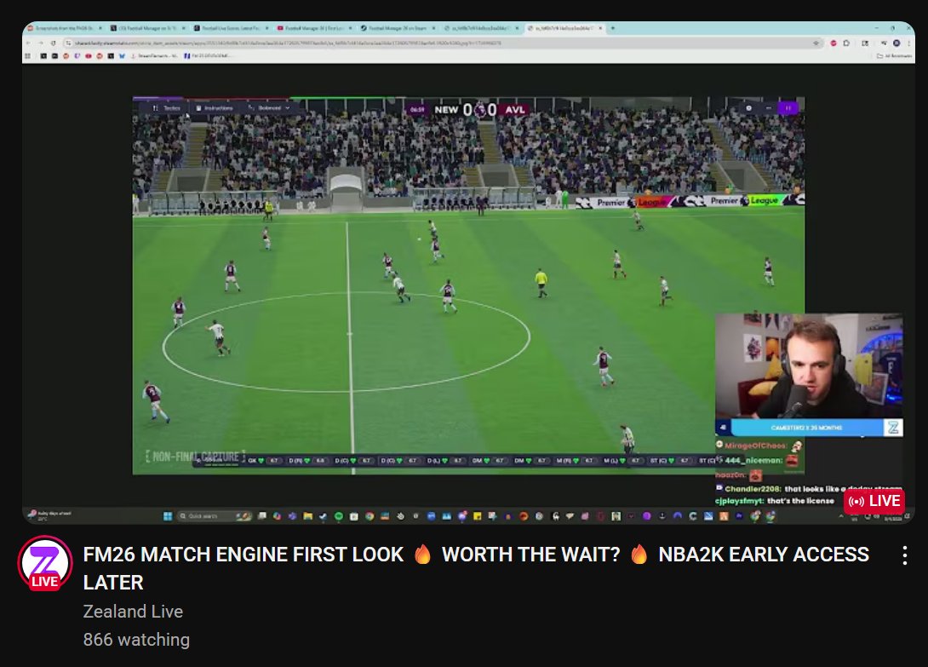Click the MirageOfChaos chat username

tap(755, 446)
